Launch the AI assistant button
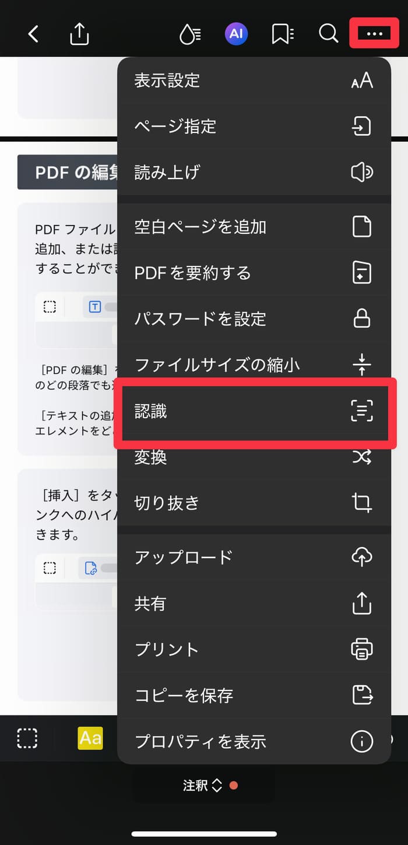 (236, 34)
